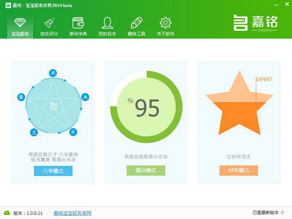Click the upload arrow beside 已是最新版本
This screenshot has width=292, height=219.
pyautogui.click(x=283, y=213)
